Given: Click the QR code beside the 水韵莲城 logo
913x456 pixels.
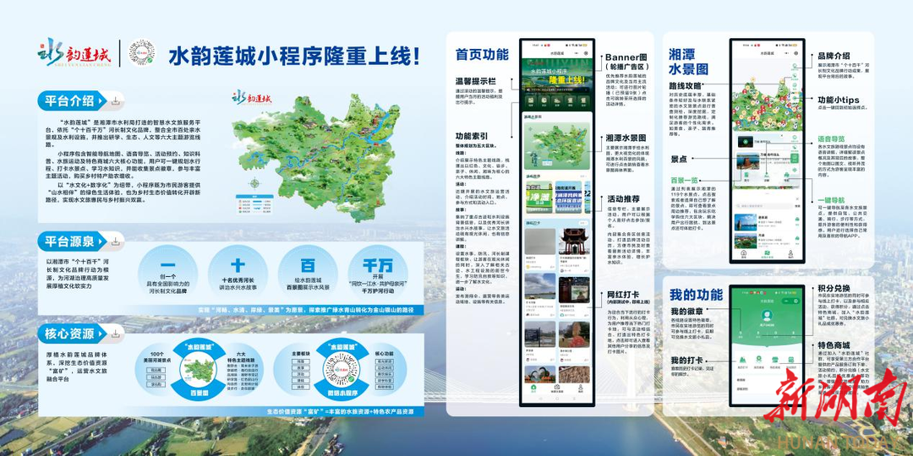Looking at the screenshot, I should 141,52.
